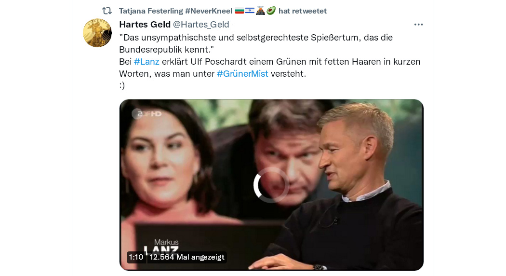Click the retweet arrows icon
This screenshot has width=506, height=276.
point(107,11)
